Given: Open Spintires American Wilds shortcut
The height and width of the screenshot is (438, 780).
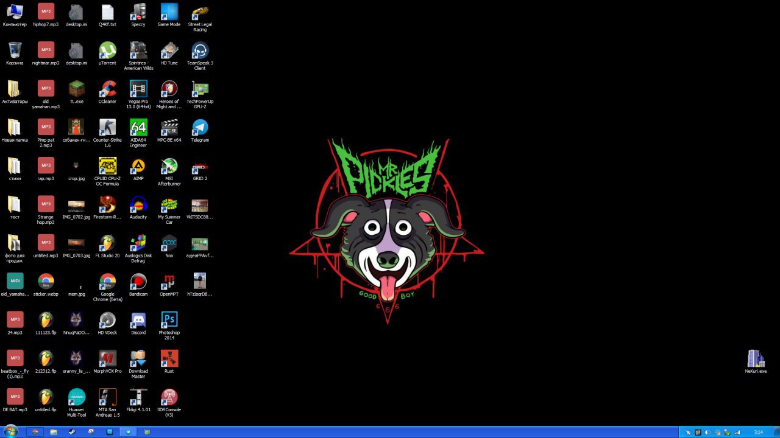Looking at the screenshot, I should [x=138, y=56].
